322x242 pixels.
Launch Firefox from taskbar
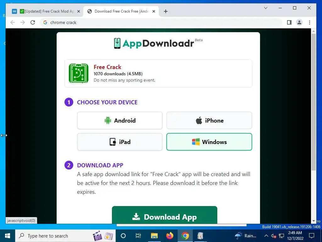coord(169,236)
